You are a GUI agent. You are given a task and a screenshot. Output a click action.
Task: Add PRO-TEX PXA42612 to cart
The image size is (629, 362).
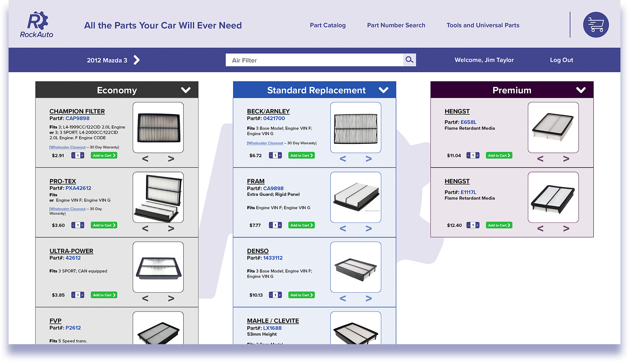pyautogui.click(x=104, y=225)
